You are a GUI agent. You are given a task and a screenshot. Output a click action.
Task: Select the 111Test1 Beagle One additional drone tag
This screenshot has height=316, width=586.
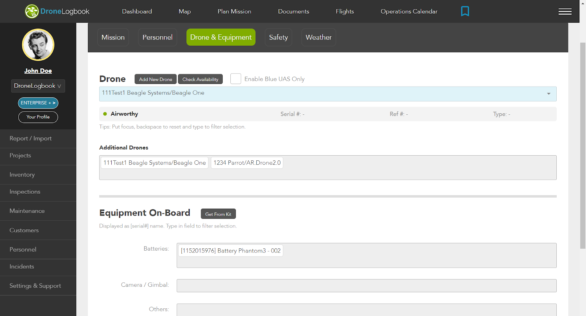(x=155, y=163)
